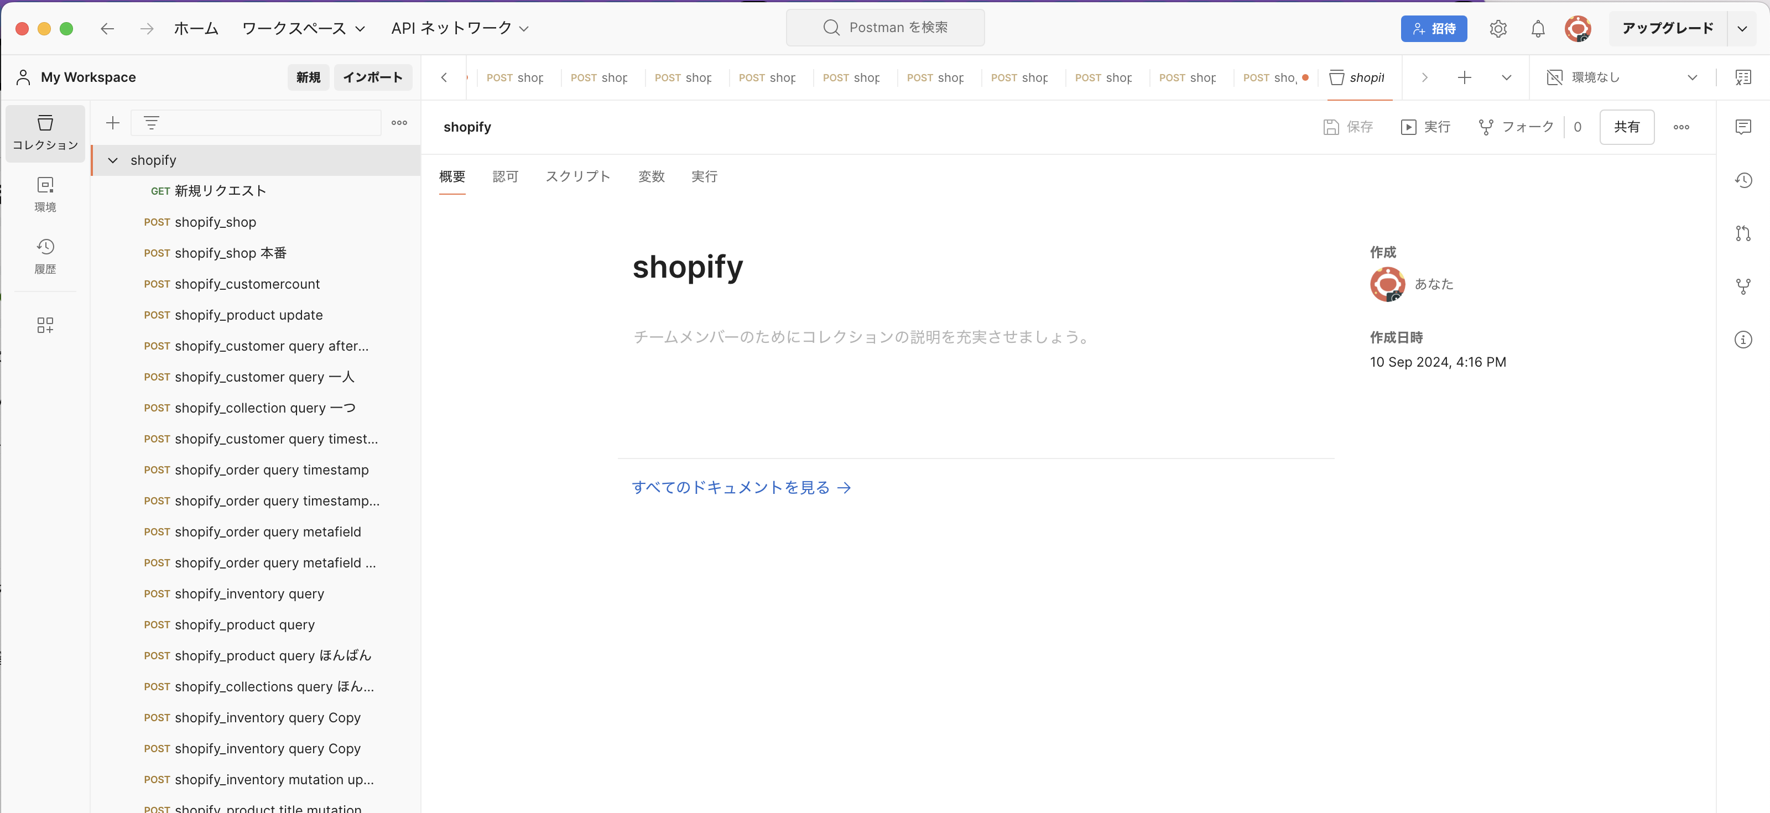Image resolution: width=1770 pixels, height=813 pixels.
Task: Click the 共有 button
Action: pos(1627,127)
